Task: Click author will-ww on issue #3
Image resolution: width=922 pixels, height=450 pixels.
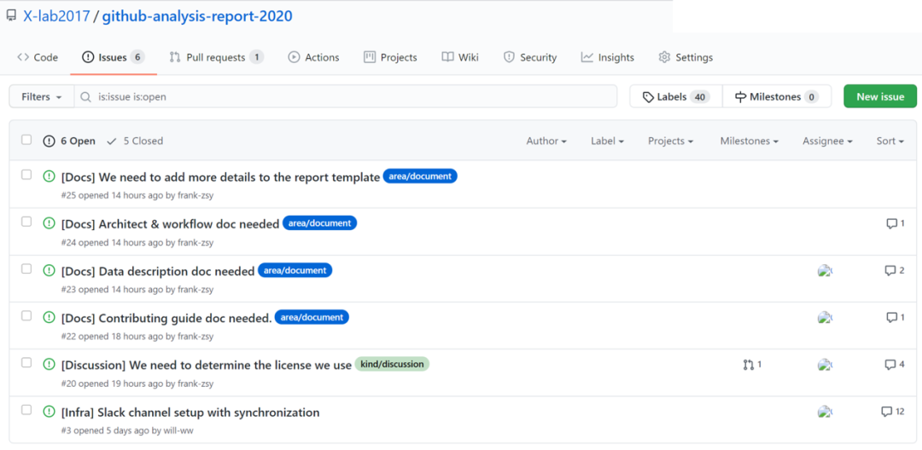Action: (178, 430)
